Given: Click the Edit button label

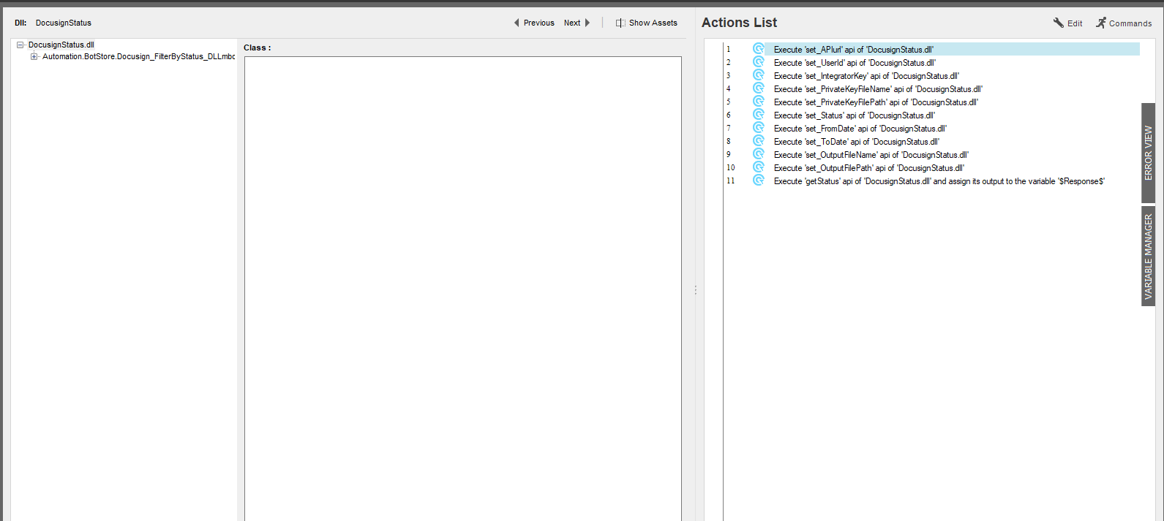Looking at the screenshot, I should (x=1075, y=23).
